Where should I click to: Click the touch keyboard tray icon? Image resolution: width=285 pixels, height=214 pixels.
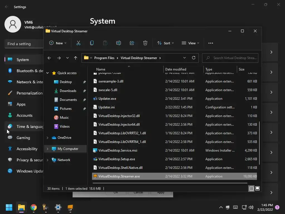click(x=235, y=207)
